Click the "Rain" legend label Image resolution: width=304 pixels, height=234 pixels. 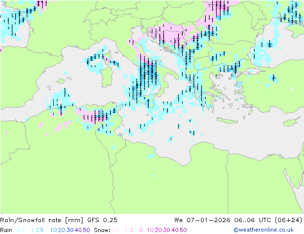[6, 230]
